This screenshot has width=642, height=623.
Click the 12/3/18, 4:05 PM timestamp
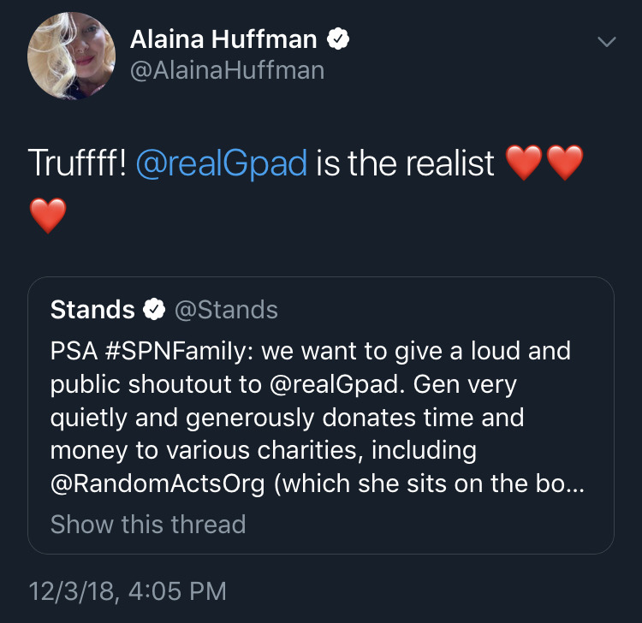127,590
